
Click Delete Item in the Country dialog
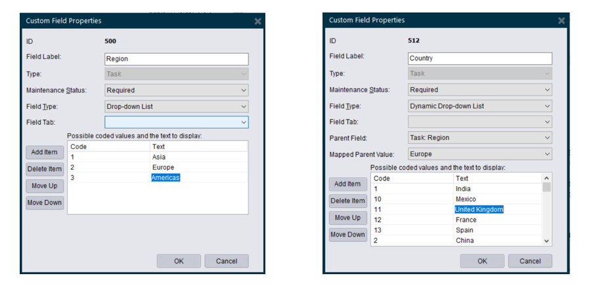coord(348,201)
